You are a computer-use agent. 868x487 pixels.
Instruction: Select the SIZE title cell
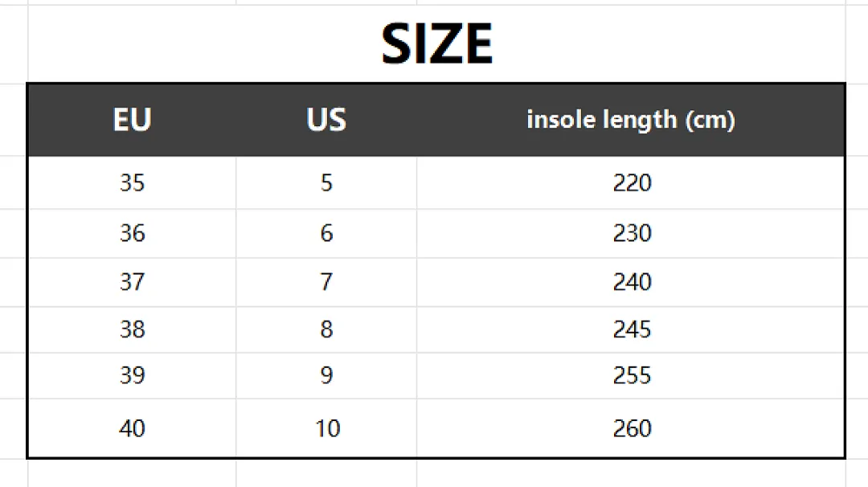pyautogui.click(x=436, y=44)
